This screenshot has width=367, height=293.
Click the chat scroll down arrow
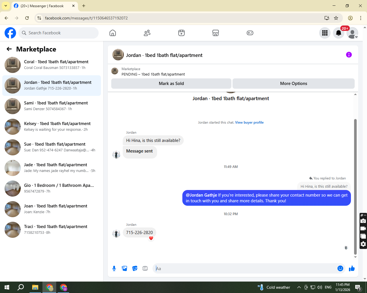[x=356, y=257]
